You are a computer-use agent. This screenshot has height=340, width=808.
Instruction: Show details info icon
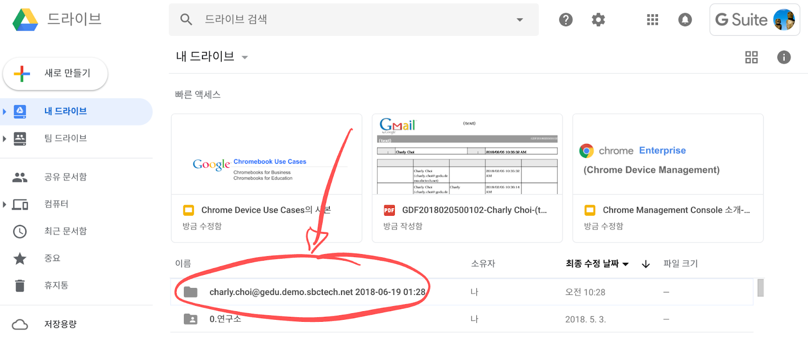click(x=784, y=57)
